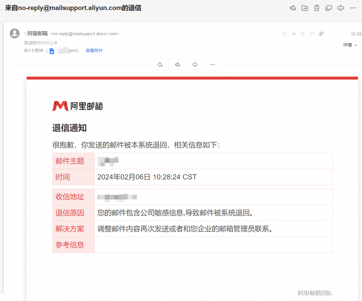Open the center toolbar's three-dot menu

coord(212,65)
